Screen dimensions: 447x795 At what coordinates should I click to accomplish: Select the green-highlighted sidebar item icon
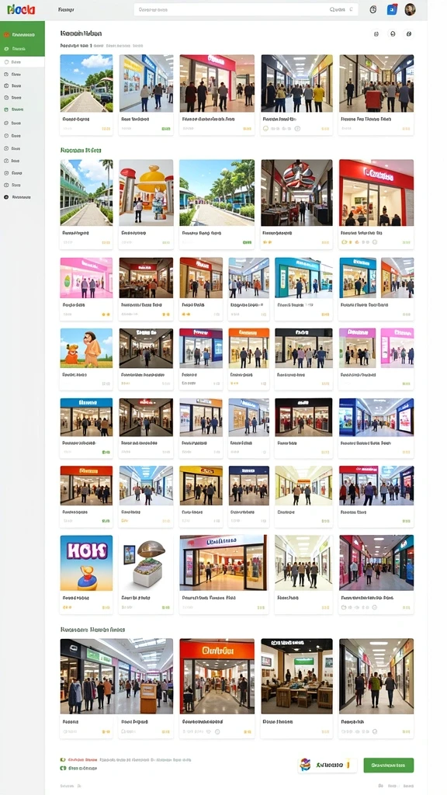[x=6, y=109]
